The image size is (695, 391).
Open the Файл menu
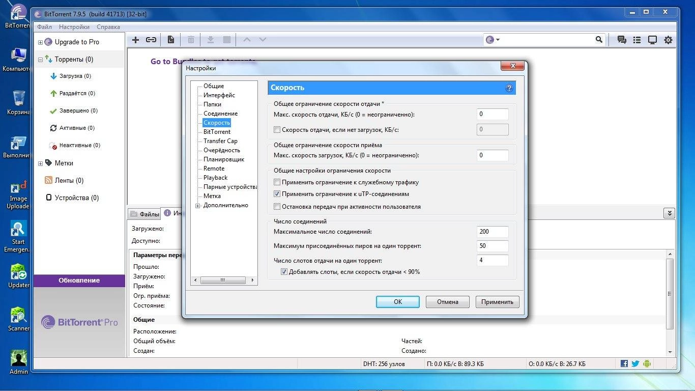44,27
